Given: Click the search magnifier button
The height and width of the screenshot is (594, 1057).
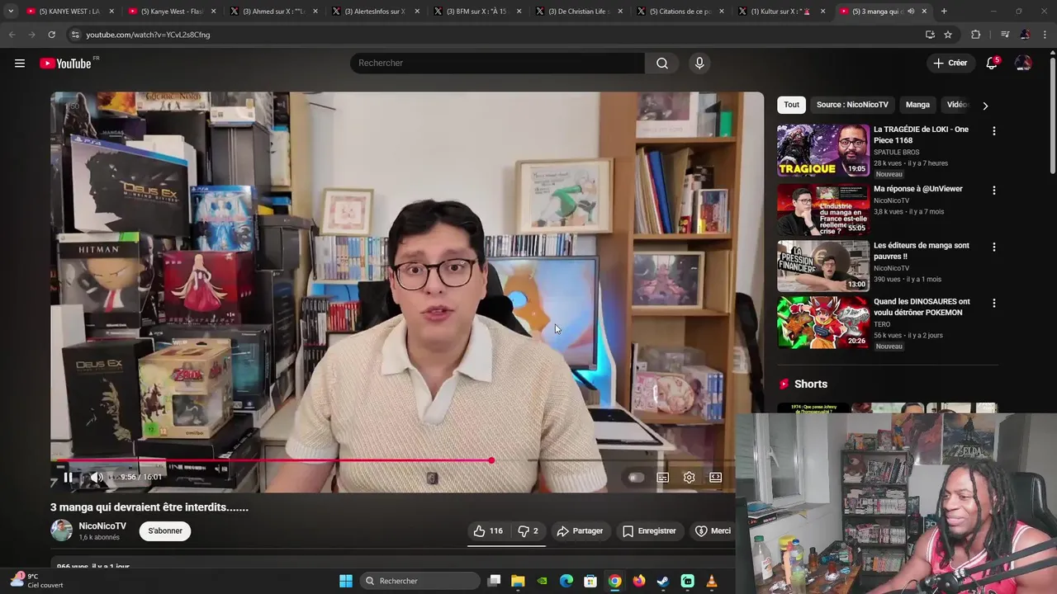Looking at the screenshot, I should coord(662,63).
